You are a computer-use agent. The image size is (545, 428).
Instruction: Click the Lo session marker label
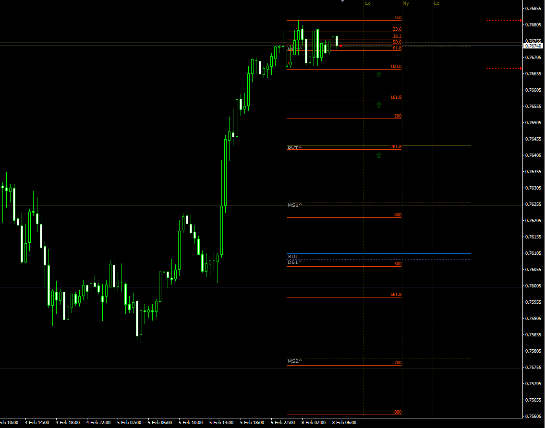(x=368, y=3)
